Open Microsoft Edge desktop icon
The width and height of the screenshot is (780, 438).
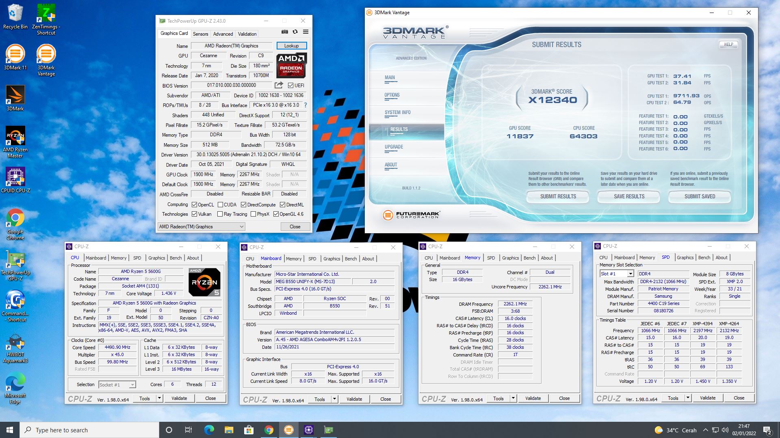pos(15,389)
